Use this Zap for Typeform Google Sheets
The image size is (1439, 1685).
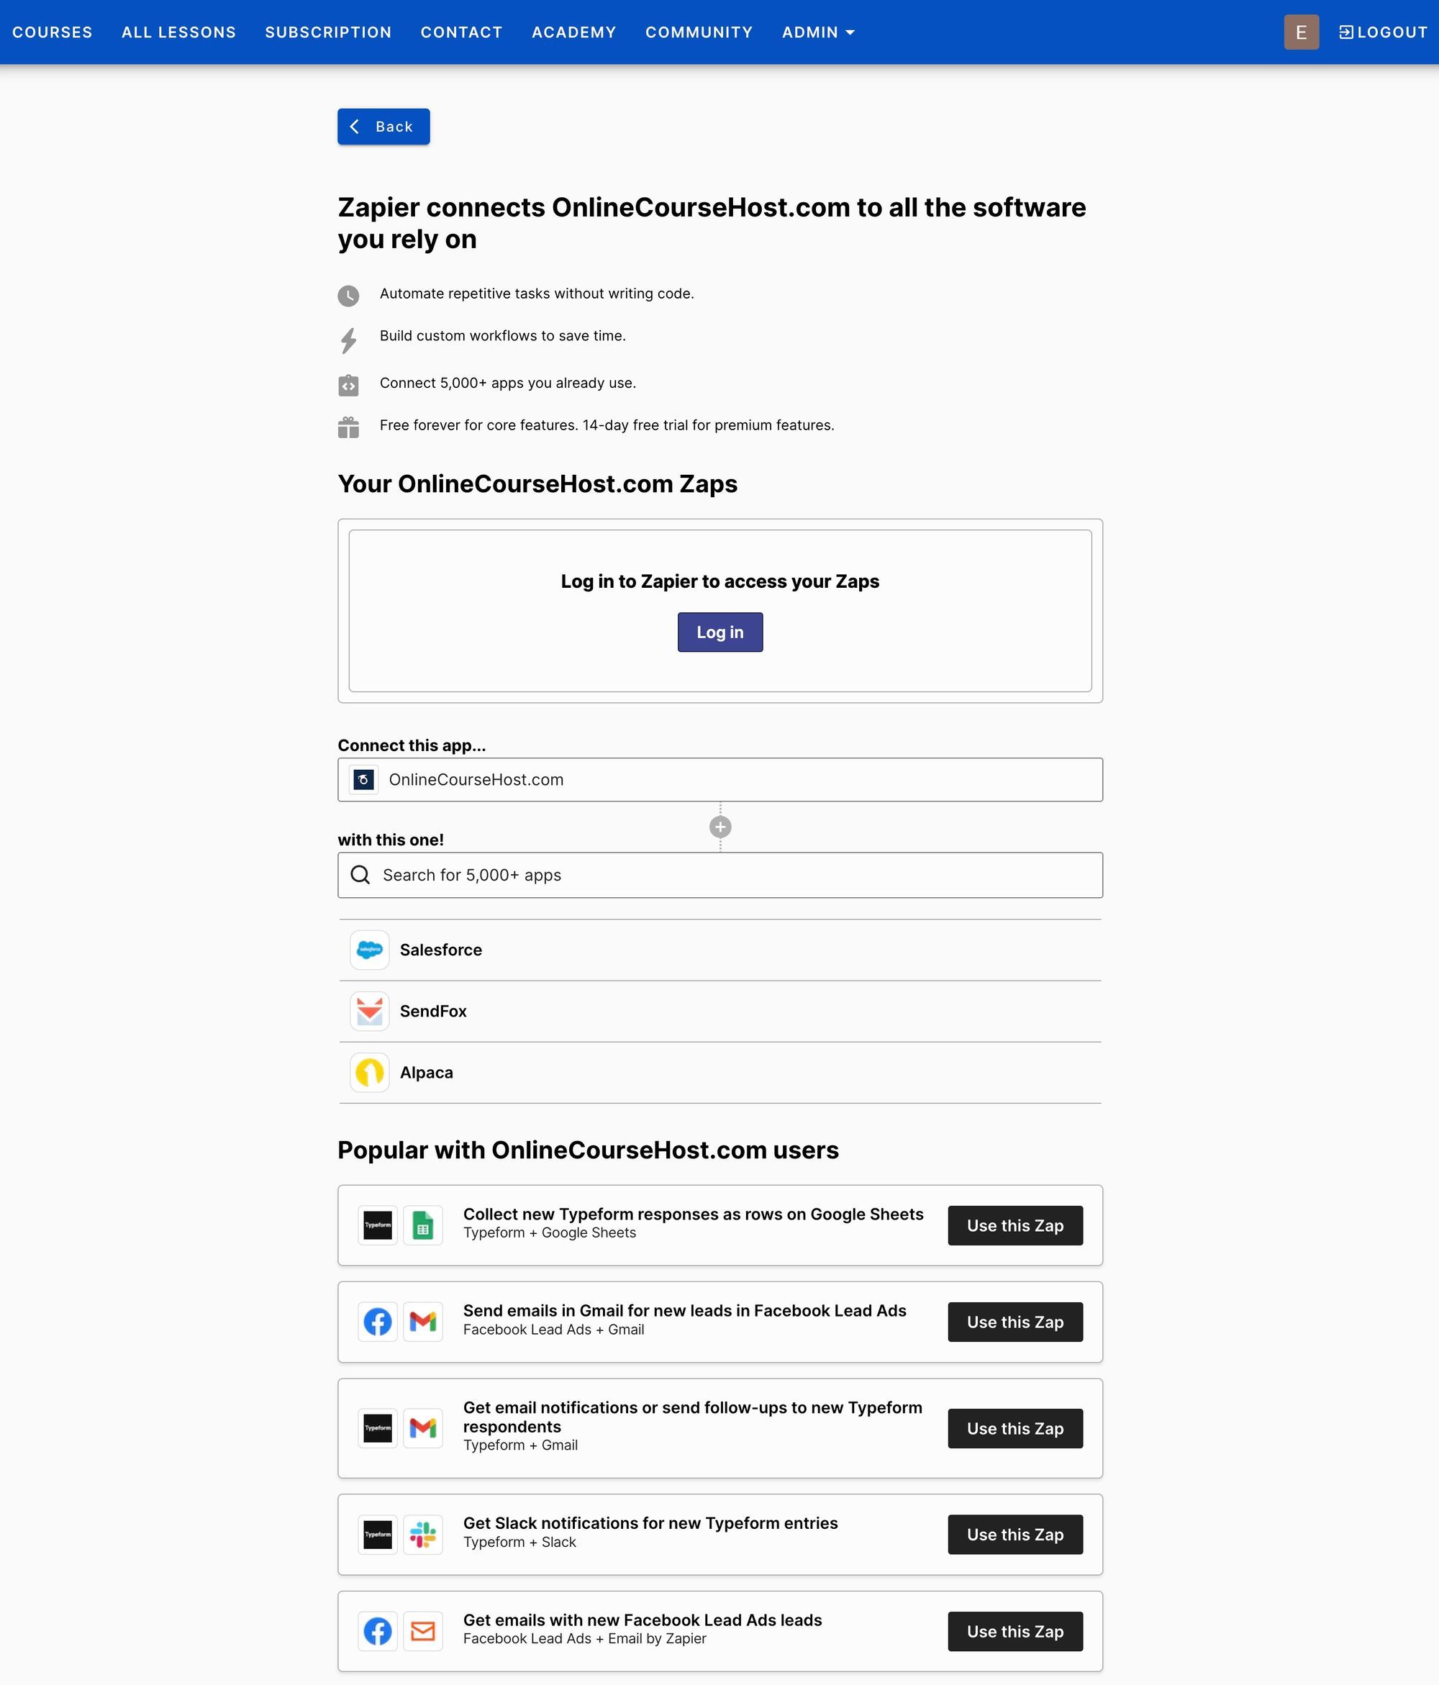click(1017, 1225)
